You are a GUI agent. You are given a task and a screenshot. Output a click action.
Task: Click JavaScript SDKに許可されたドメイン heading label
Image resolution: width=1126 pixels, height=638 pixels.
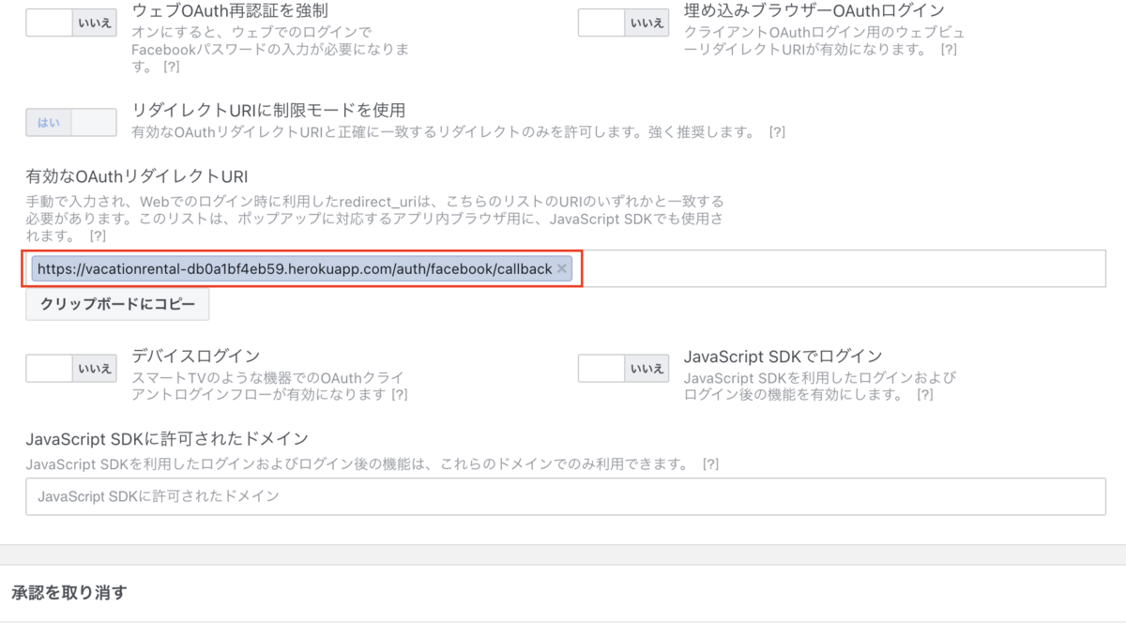167,439
